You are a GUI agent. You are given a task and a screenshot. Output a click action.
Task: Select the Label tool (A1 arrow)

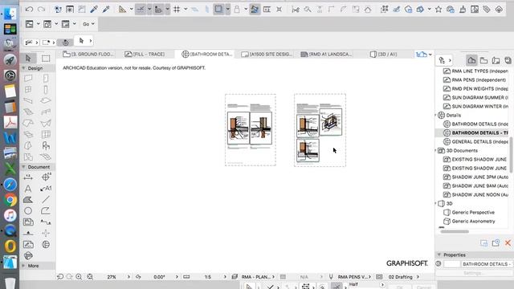point(46,189)
